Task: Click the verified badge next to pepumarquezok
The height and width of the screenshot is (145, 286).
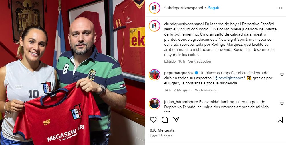Action: coord(196,73)
